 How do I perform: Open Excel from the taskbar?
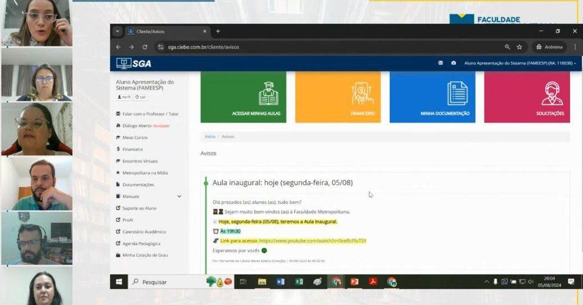pos(299,282)
